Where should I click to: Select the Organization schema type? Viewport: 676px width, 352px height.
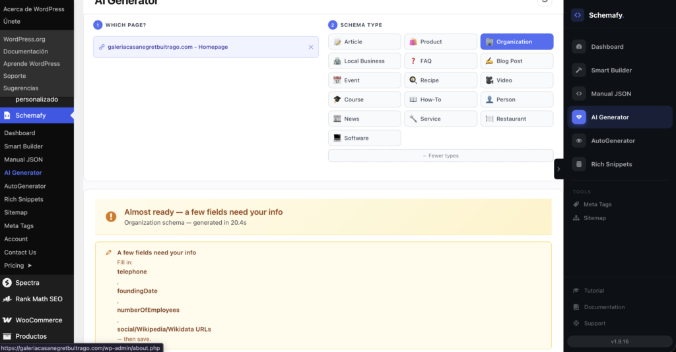tap(517, 42)
